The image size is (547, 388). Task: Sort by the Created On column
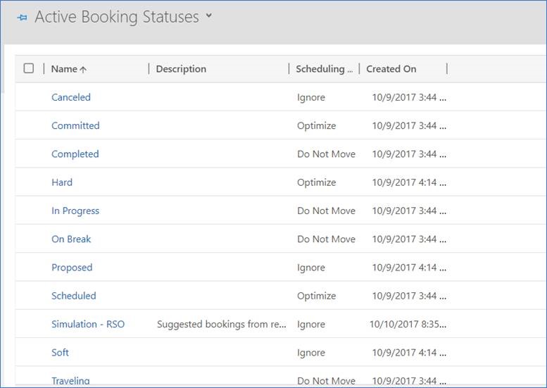click(391, 69)
